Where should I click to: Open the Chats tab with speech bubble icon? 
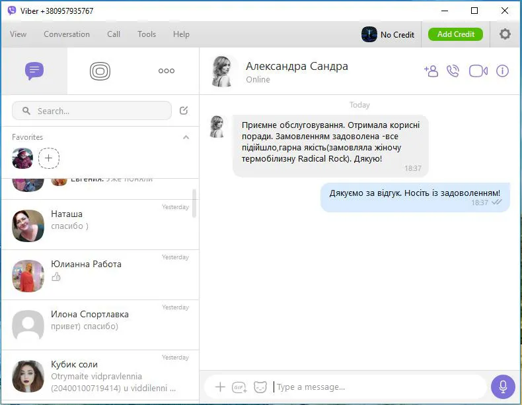[x=34, y=71]
